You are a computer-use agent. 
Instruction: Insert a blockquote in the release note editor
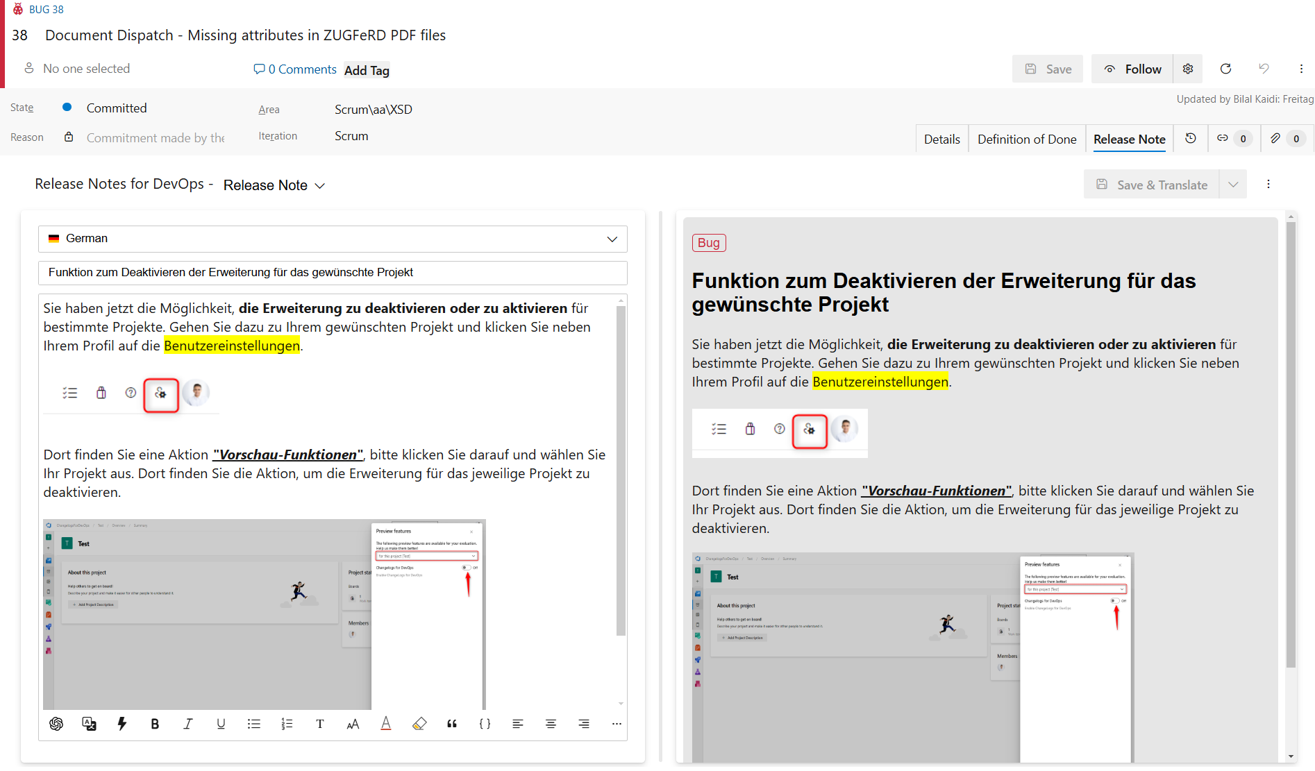click(x=452, y=724)
